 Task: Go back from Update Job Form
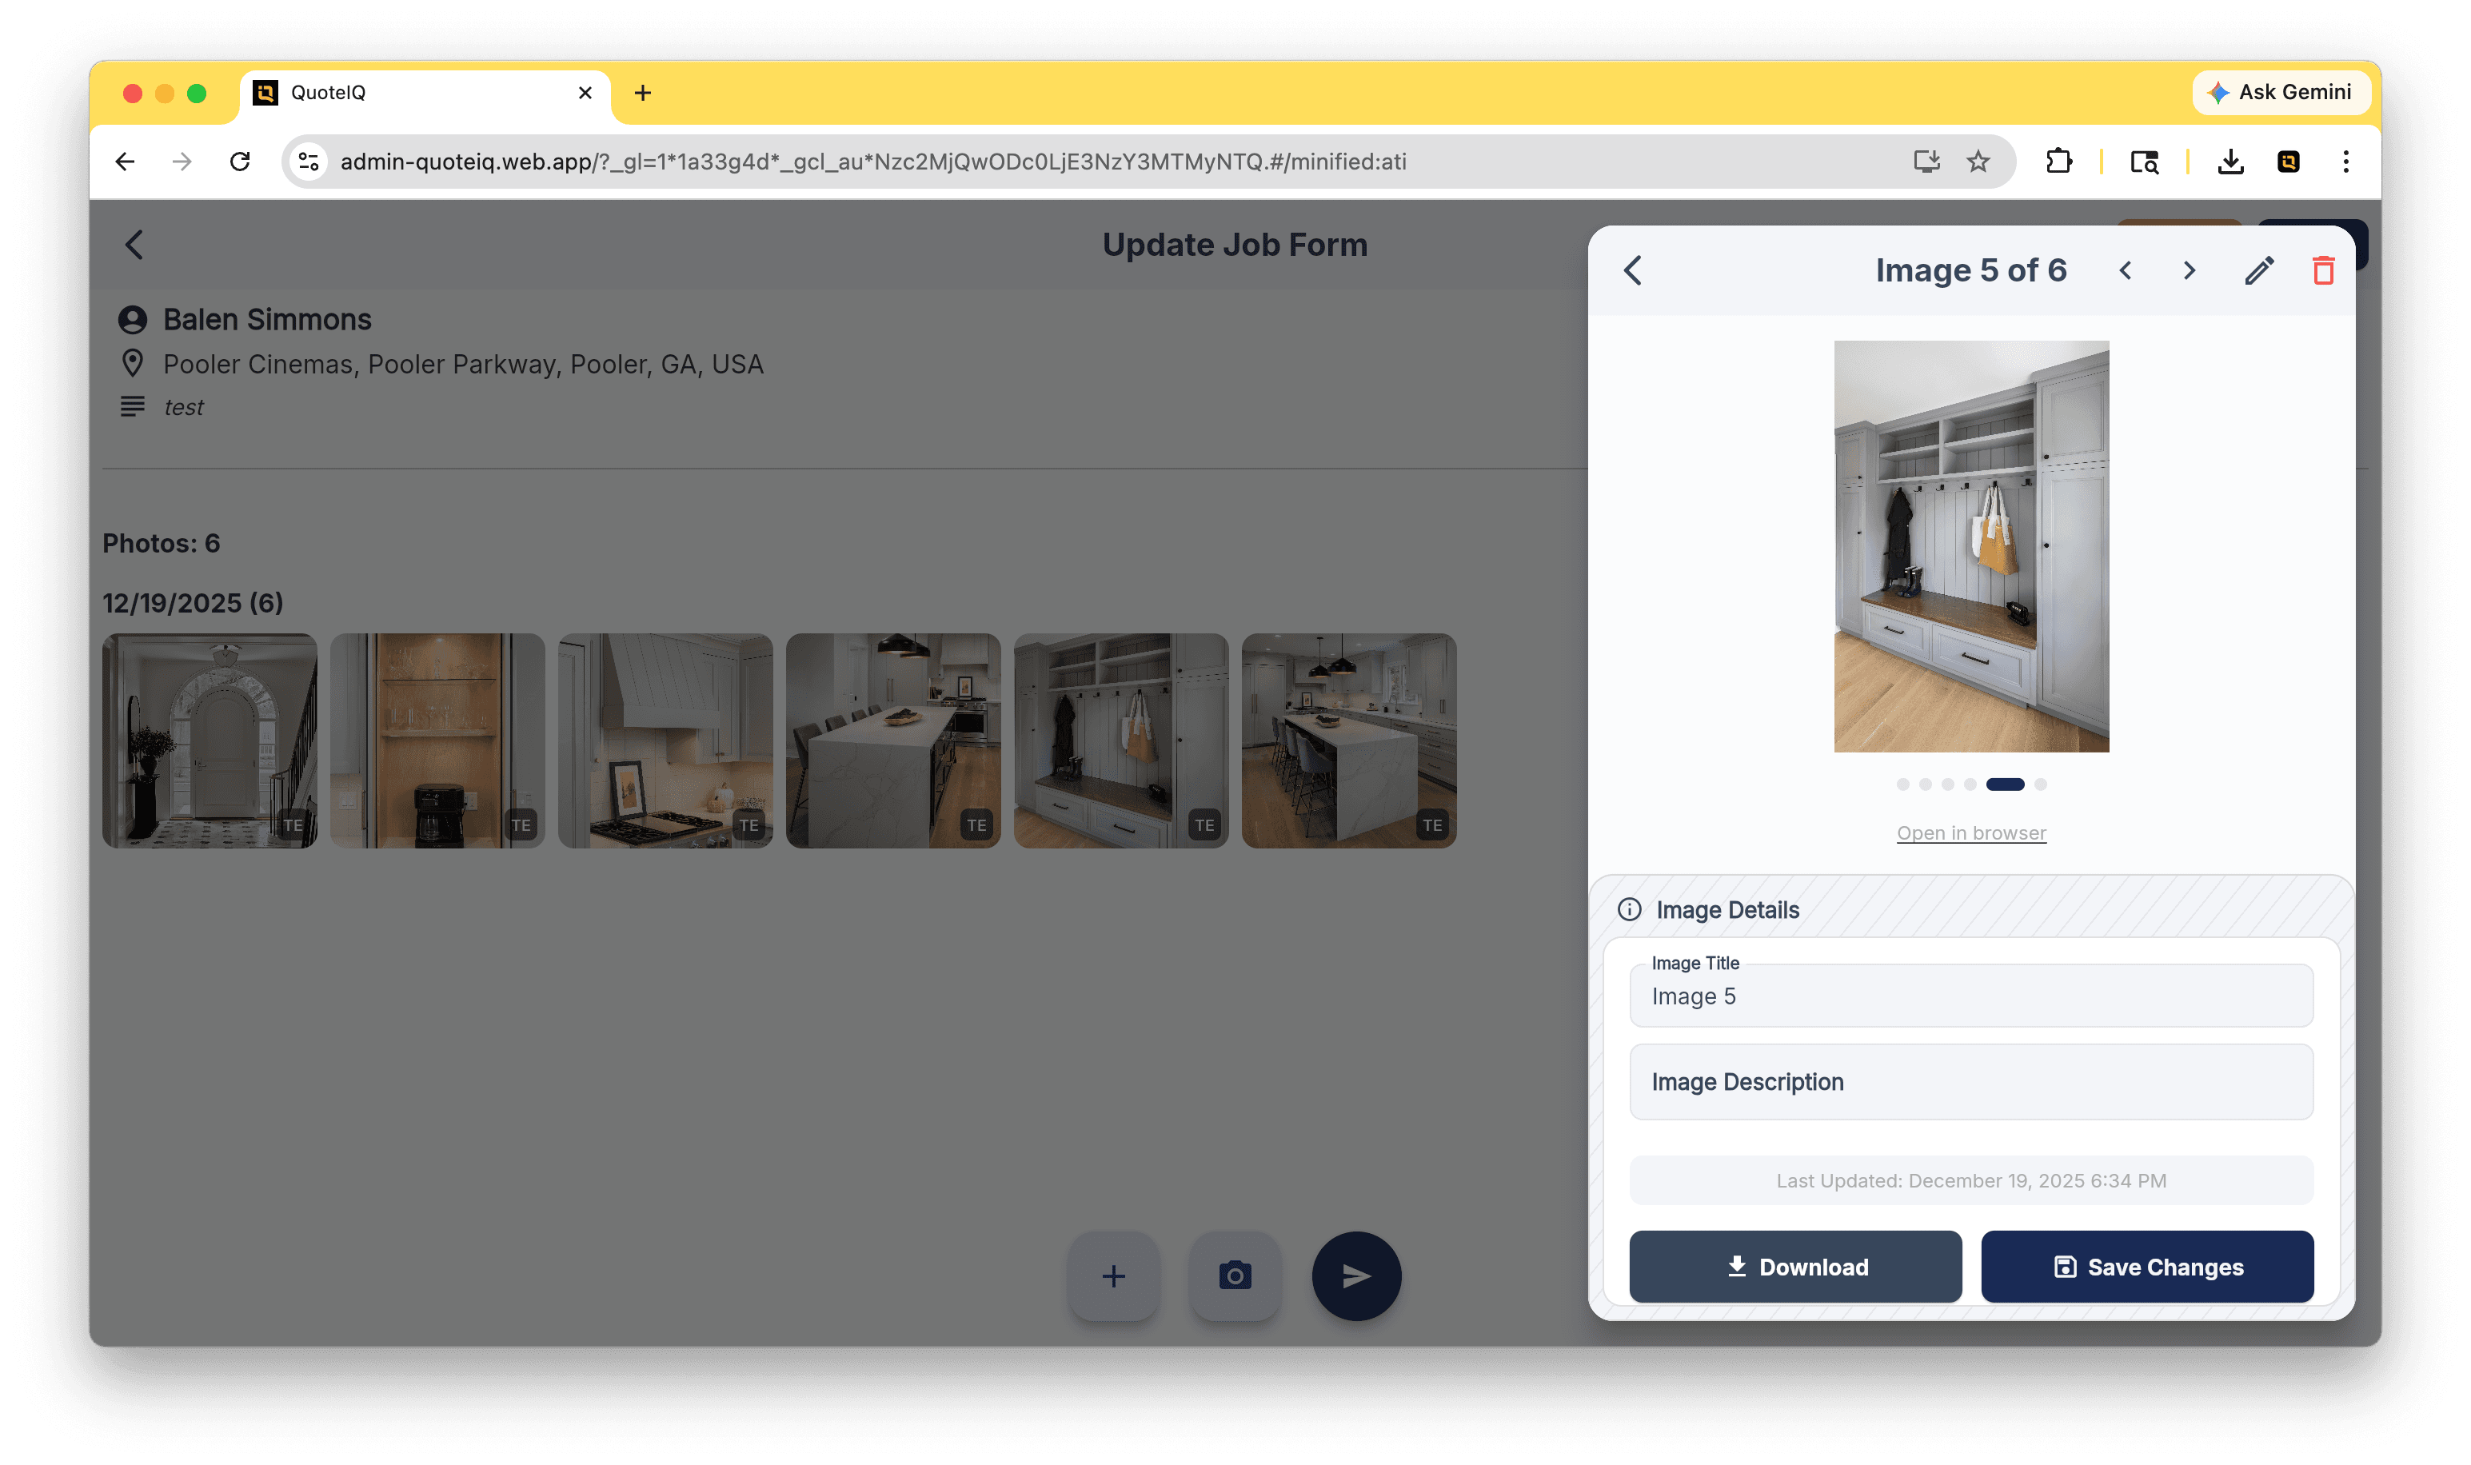[134, 245]
